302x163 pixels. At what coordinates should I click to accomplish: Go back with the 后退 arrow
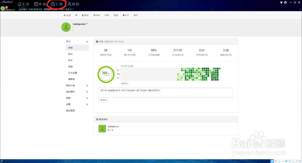coord(67,15)
